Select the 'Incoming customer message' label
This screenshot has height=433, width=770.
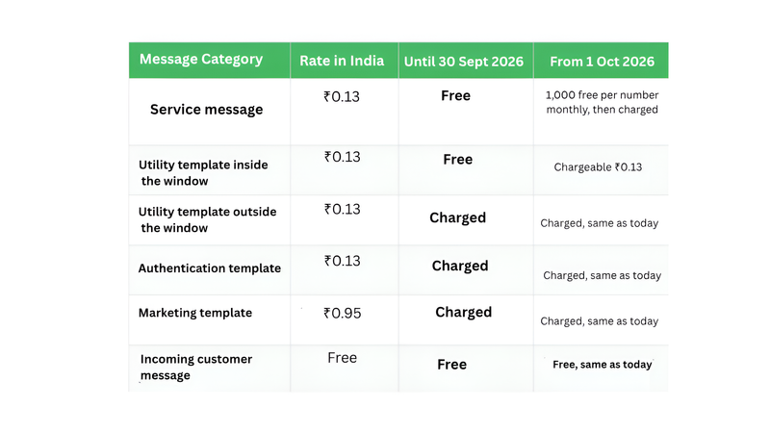(196, 368)
